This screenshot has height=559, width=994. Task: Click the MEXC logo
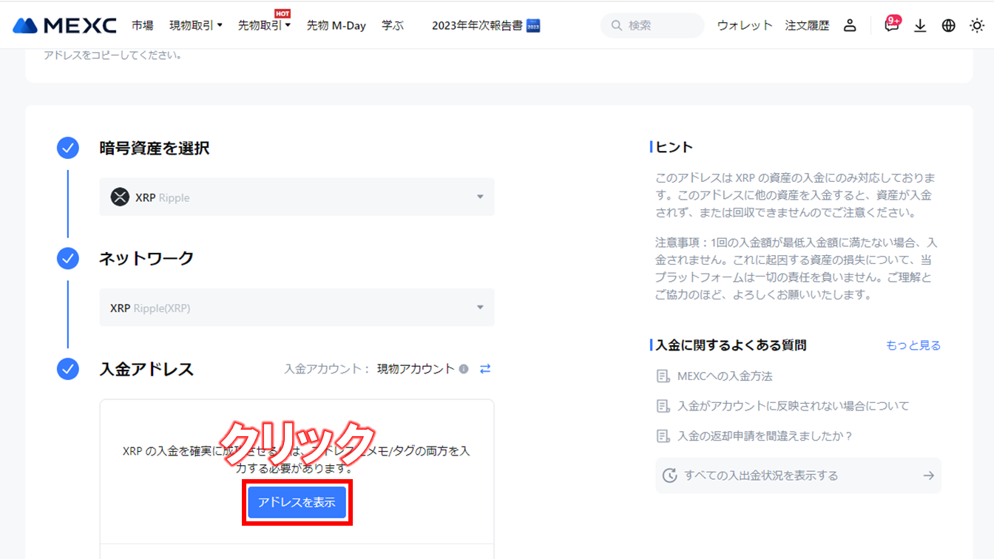(x=65, y=24)
